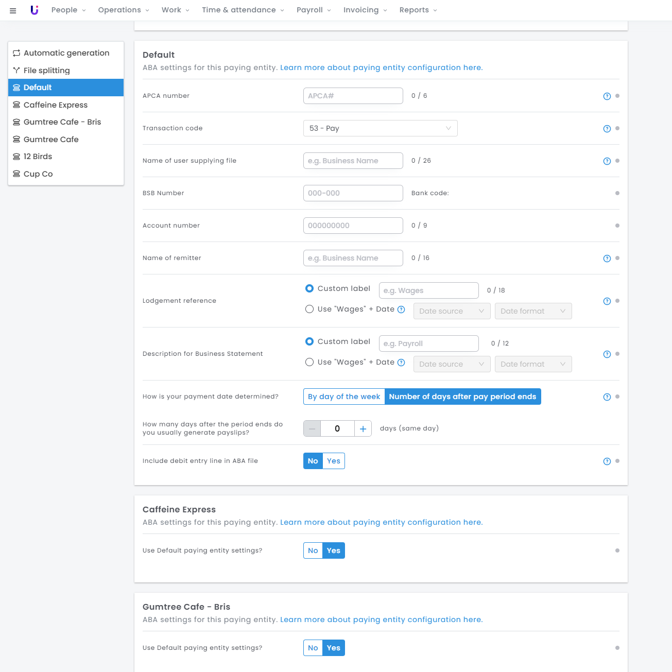This screenshot has width=672, height=672.
Task: Go to Automatic generation section
Action: point(66,53)
